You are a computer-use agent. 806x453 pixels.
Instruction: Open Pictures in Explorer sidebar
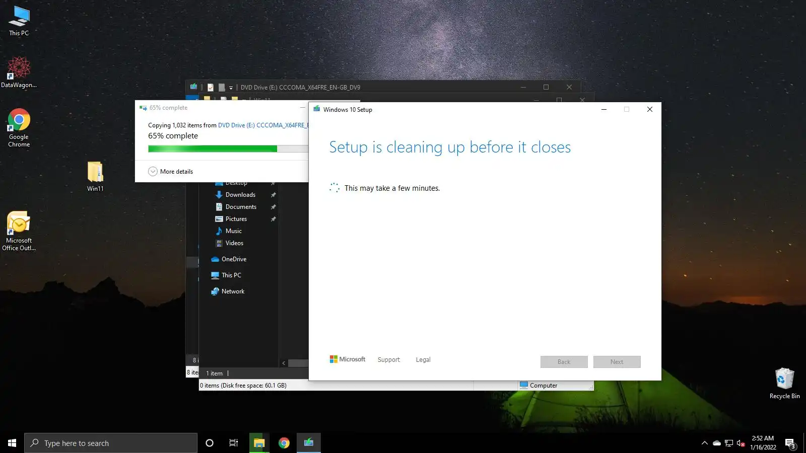(236, 219)
